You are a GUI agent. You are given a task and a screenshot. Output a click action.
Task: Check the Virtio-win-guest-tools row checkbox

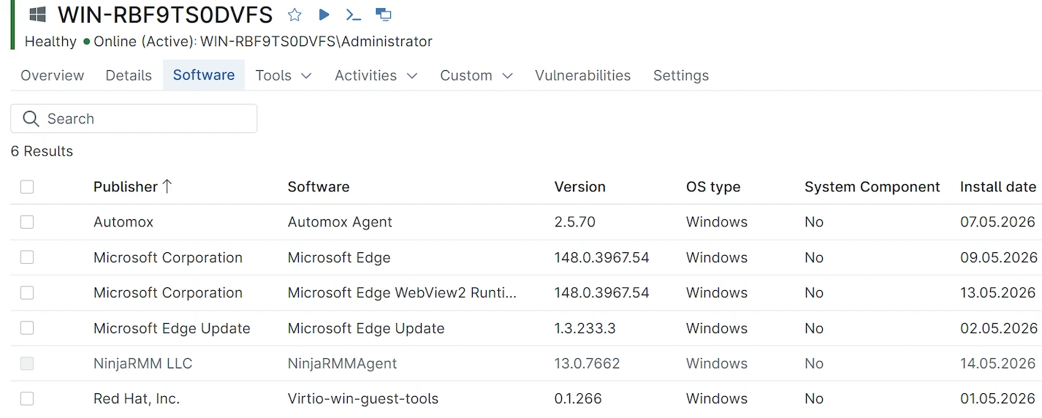tap(27, 398)
